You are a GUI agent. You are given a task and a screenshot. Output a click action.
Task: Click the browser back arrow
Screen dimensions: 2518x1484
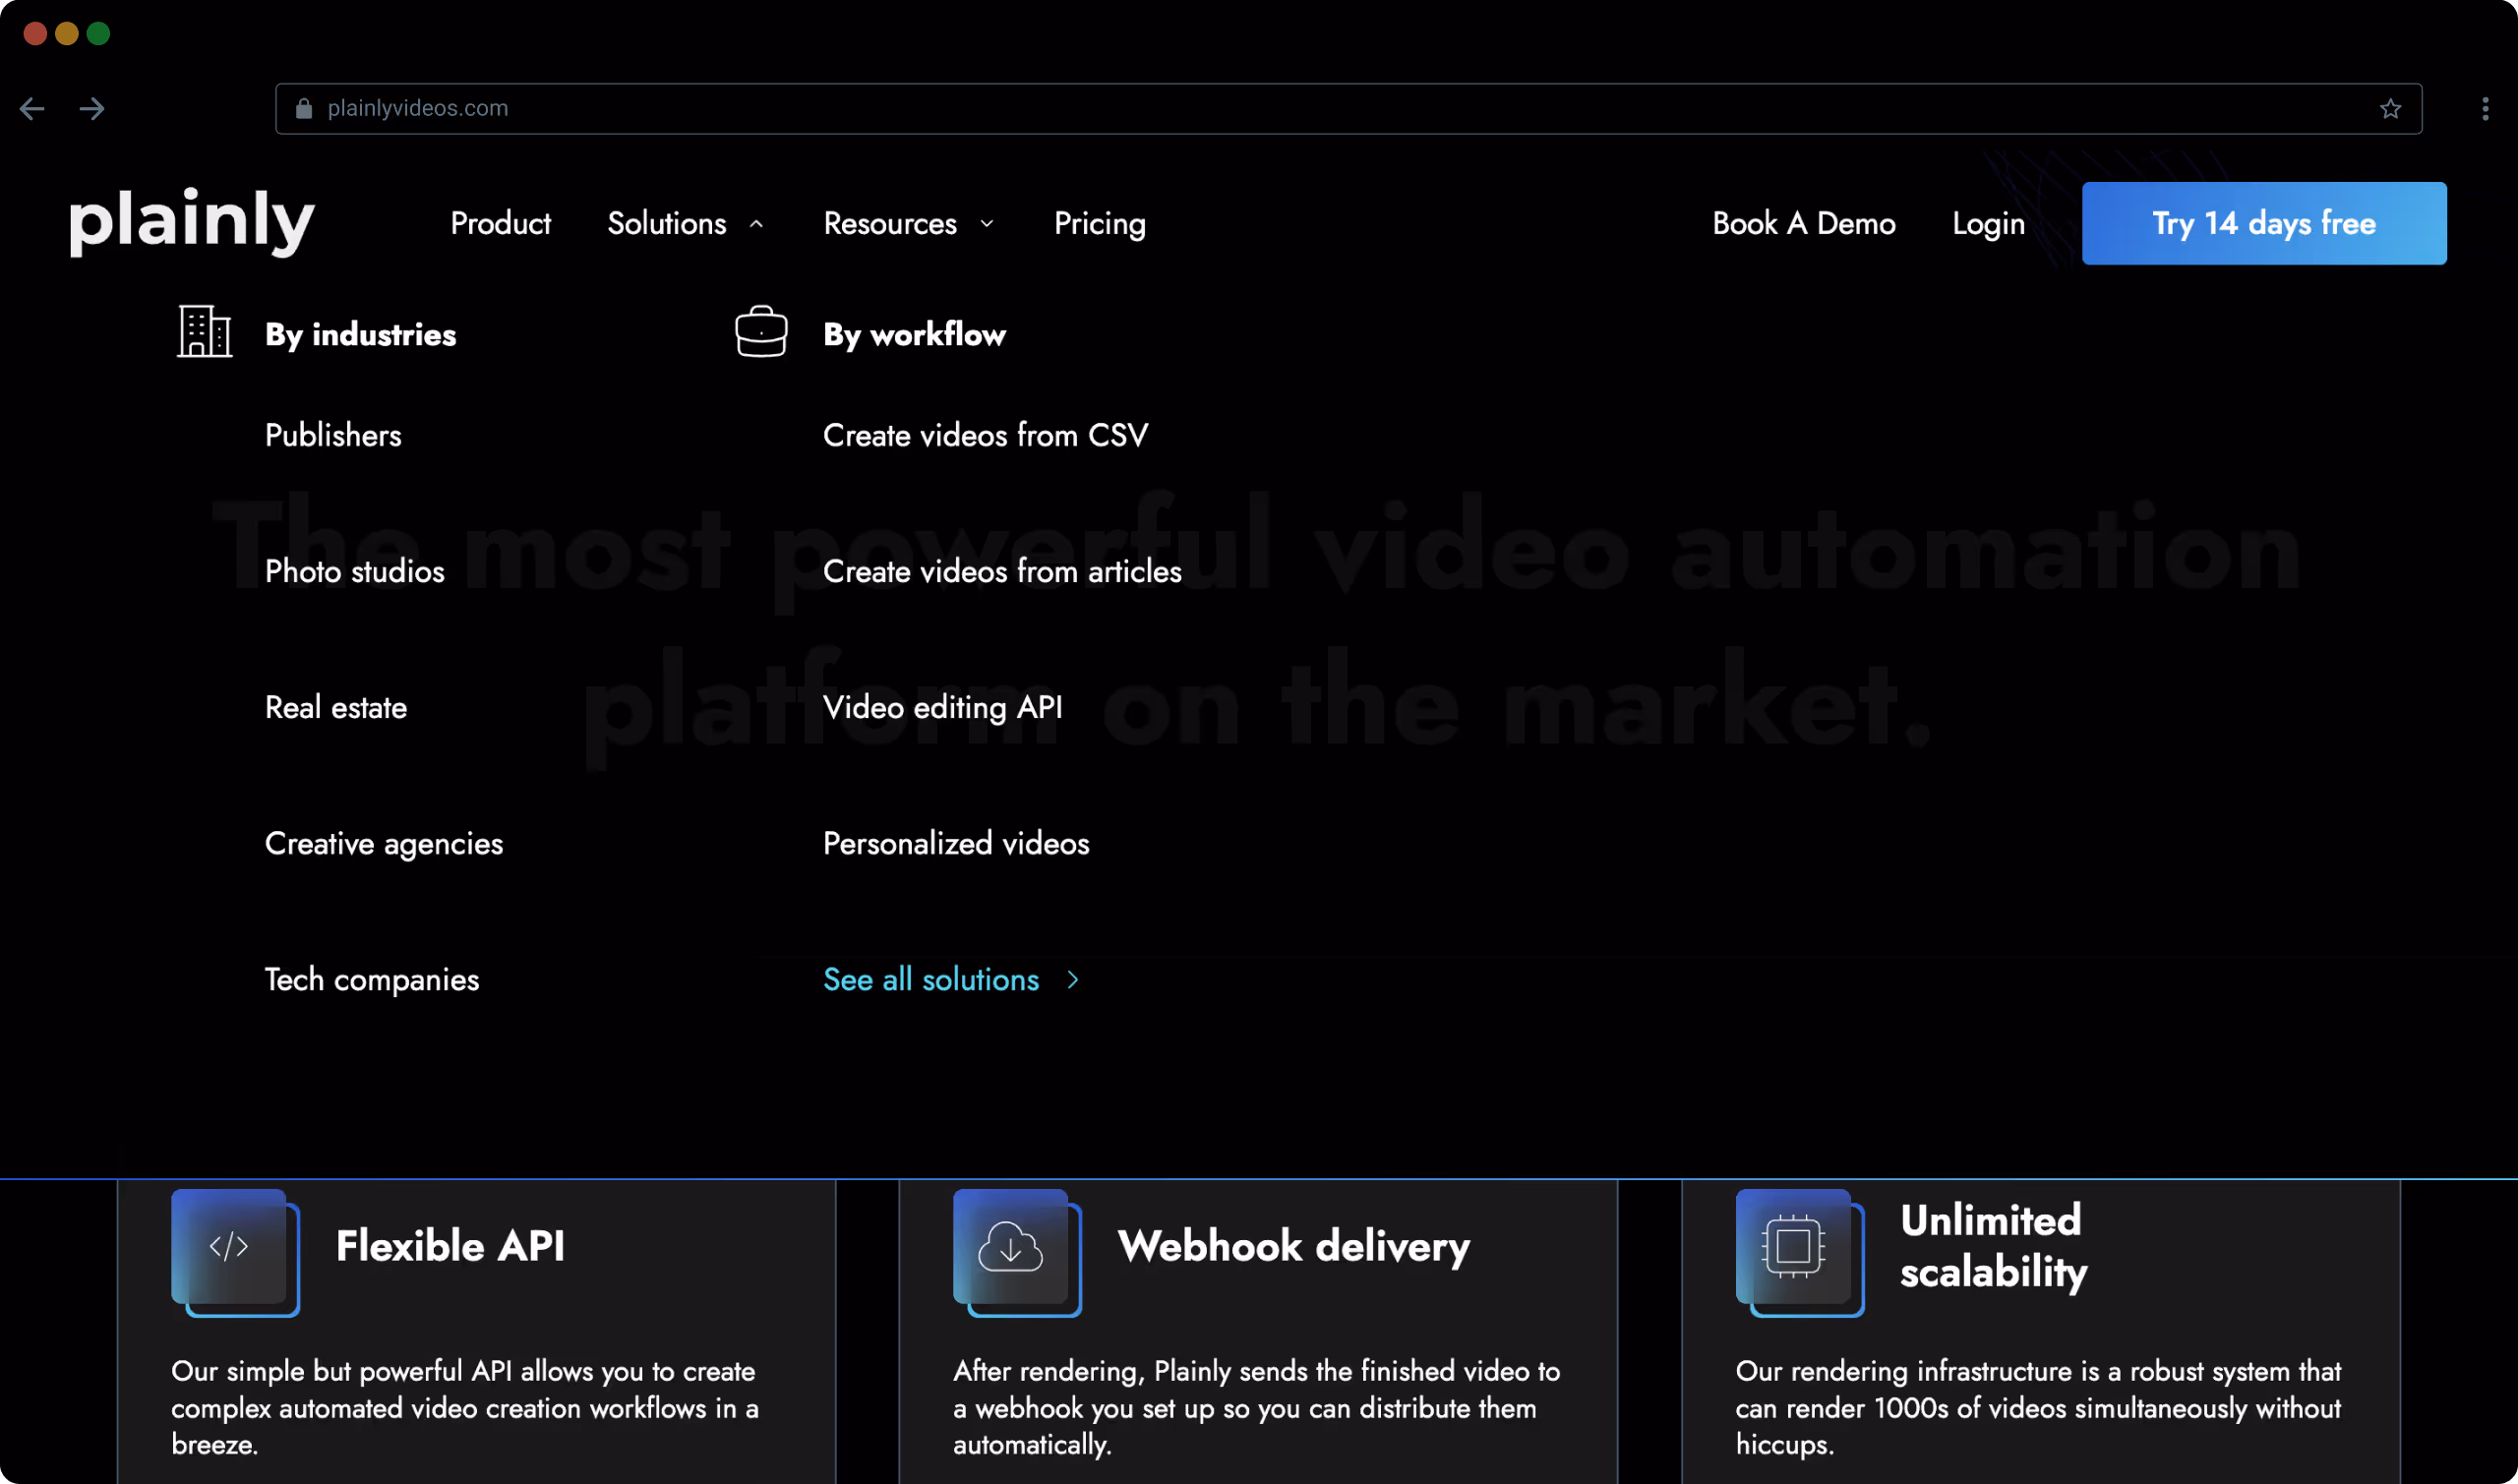pyautogui.click(x=32, y=108)
